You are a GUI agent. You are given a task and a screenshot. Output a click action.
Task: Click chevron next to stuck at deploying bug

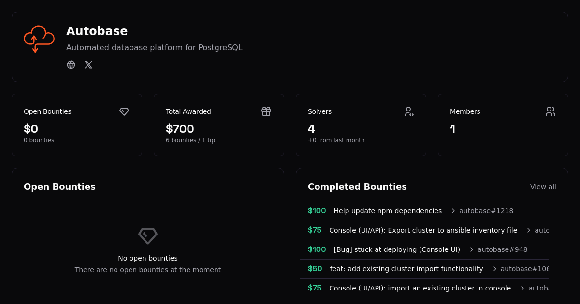pos(472,249)
